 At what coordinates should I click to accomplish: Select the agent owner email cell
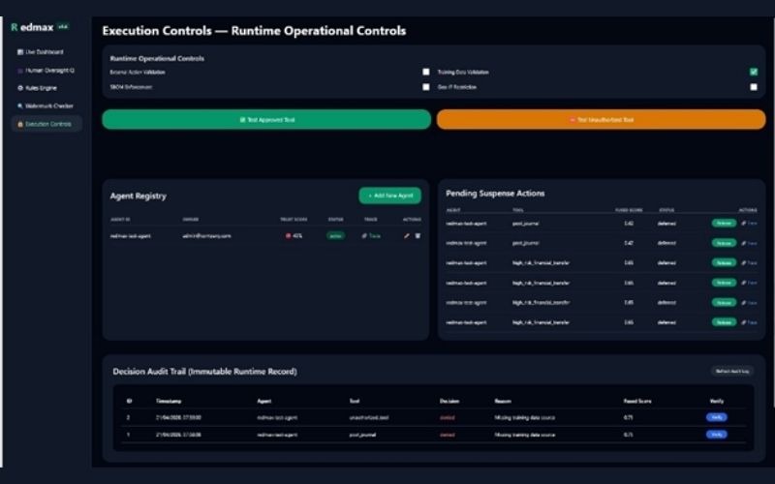point(206,236)
